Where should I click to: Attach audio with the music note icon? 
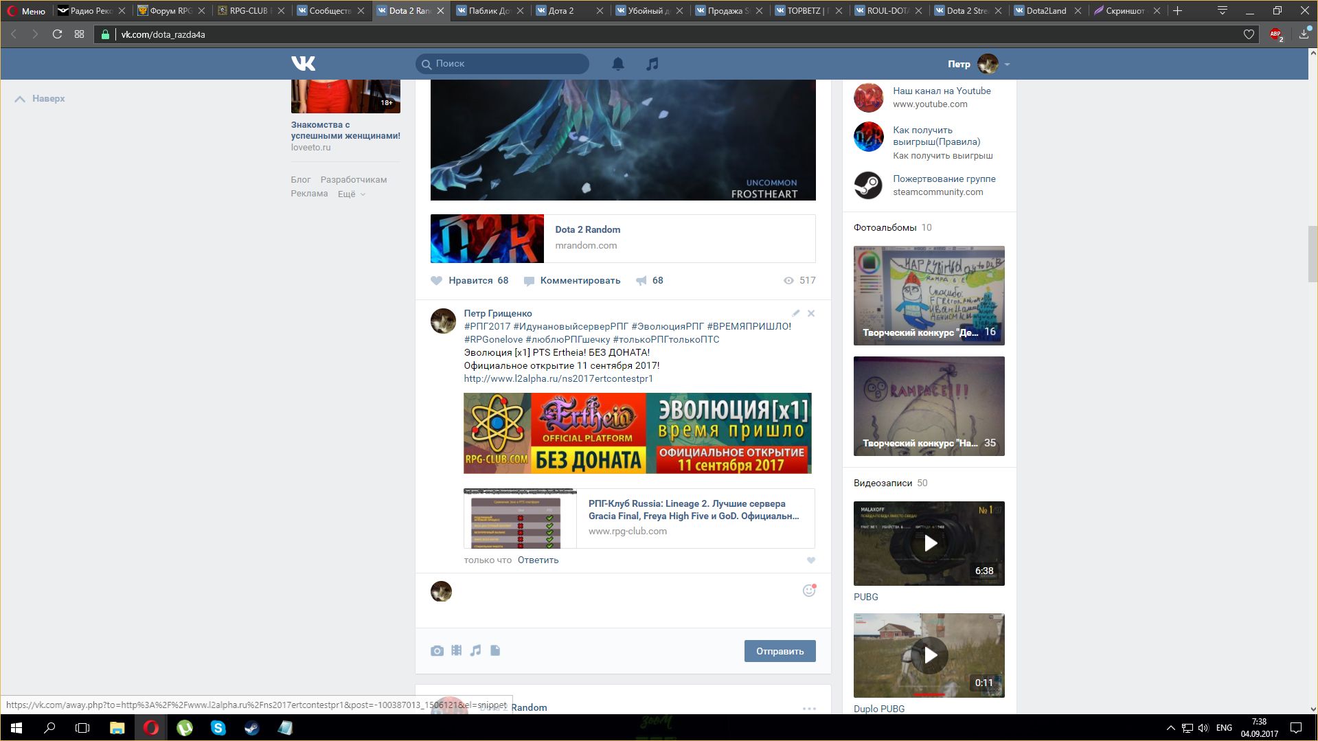475,650
